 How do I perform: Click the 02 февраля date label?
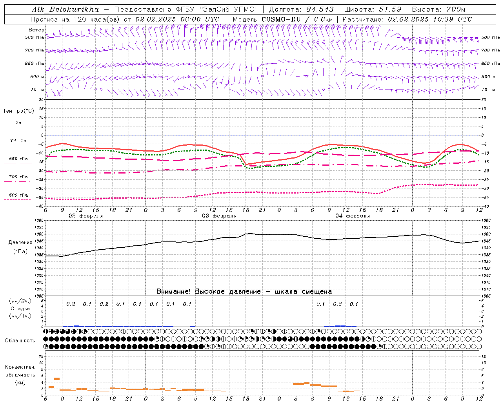[x=86, y=216]
